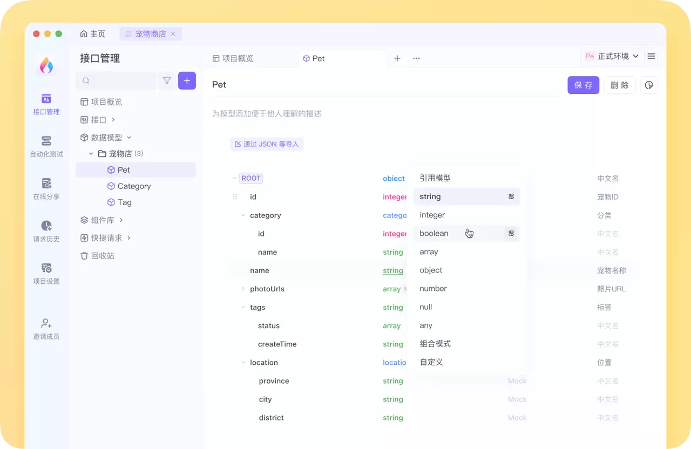Click the createTime field name
Screen dimensions: 691x449
point(277,344)
